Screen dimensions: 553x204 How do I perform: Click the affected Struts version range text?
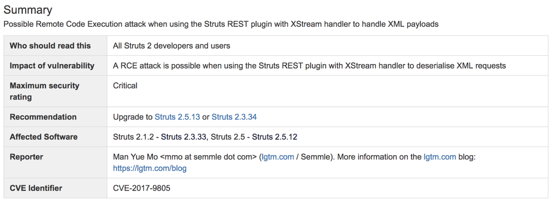click(x=205, y=137)
